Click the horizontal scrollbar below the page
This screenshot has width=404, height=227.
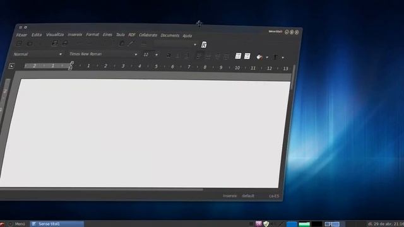101,190
